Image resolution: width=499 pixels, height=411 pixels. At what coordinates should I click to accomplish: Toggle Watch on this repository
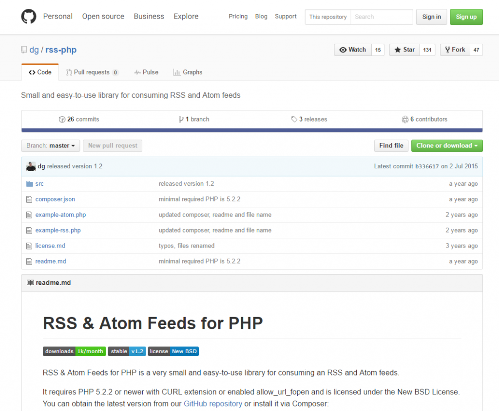[353, 50]
